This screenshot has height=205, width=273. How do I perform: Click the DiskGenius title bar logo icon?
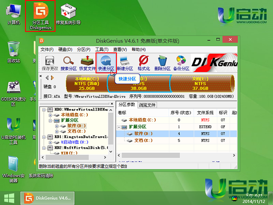point(41,41)
